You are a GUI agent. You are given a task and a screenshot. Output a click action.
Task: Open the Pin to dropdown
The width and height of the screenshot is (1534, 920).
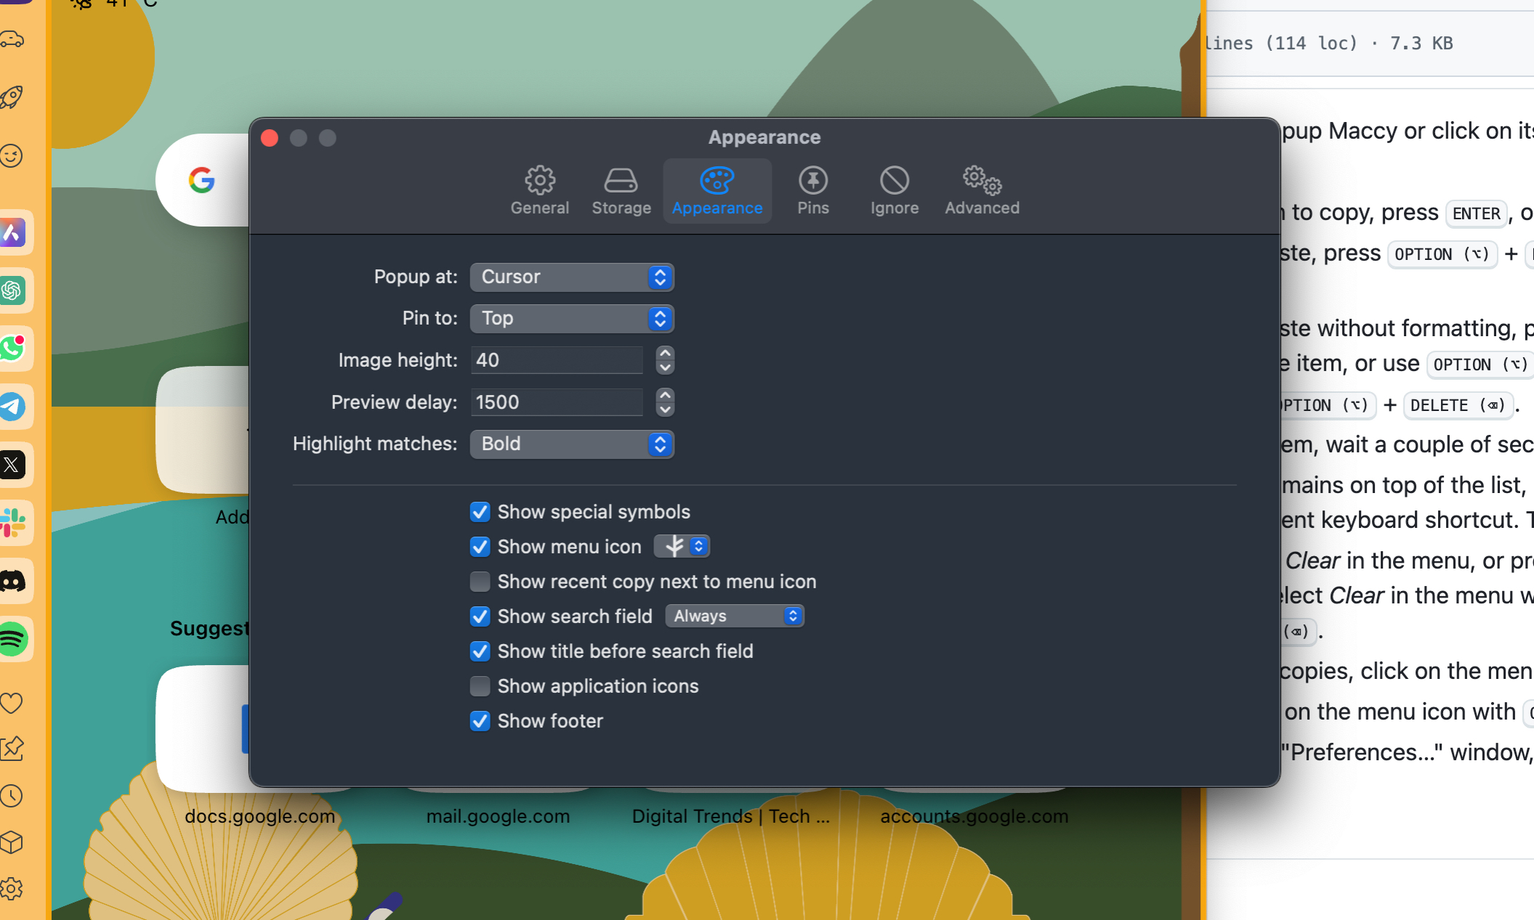click(x=572, y=318)
